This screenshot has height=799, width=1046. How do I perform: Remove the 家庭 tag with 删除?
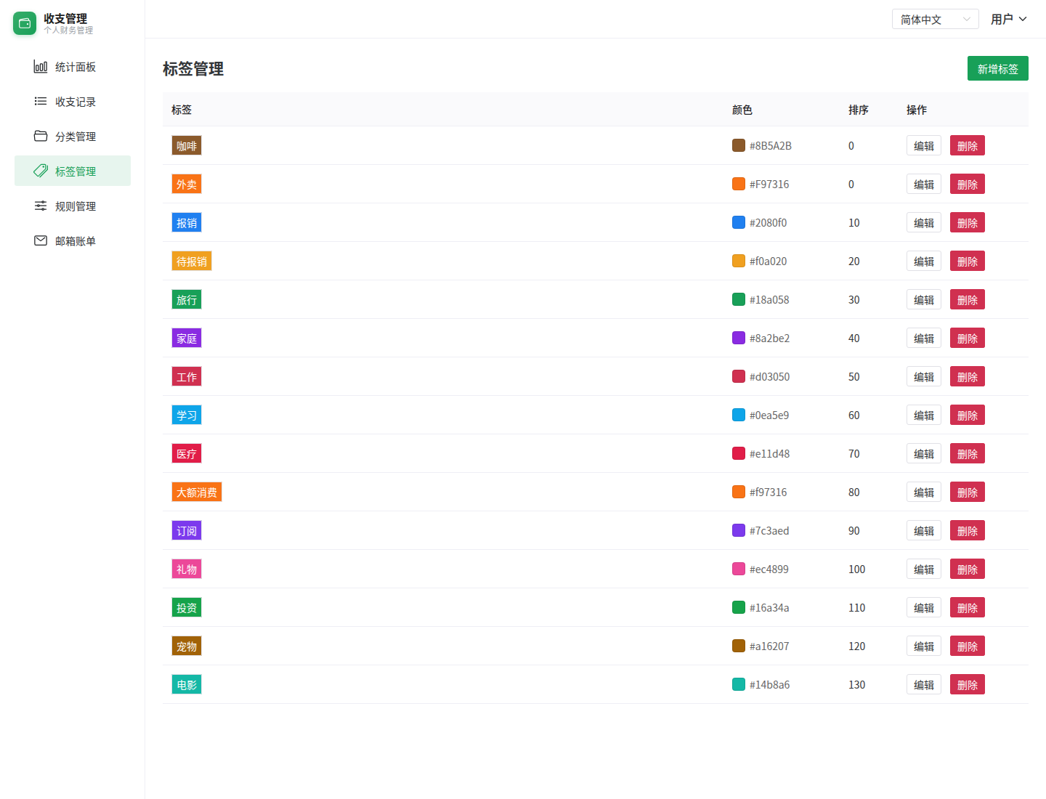coord(968,338)
